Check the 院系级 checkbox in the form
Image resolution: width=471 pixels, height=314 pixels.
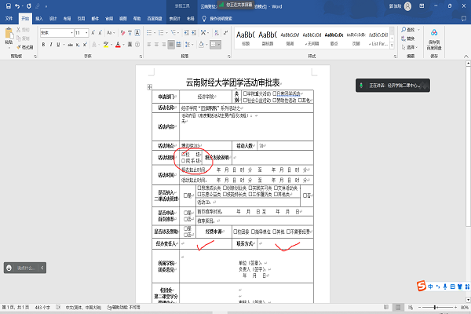[184, 160]
